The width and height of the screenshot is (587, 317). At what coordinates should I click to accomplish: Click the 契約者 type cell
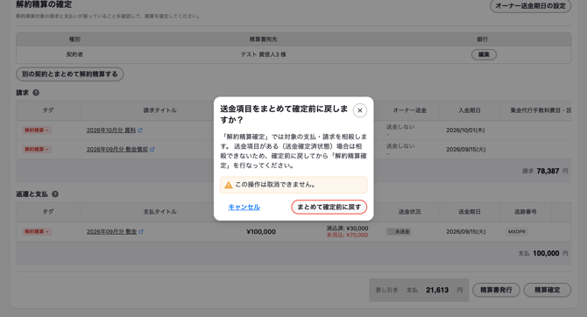click(74, 54)
